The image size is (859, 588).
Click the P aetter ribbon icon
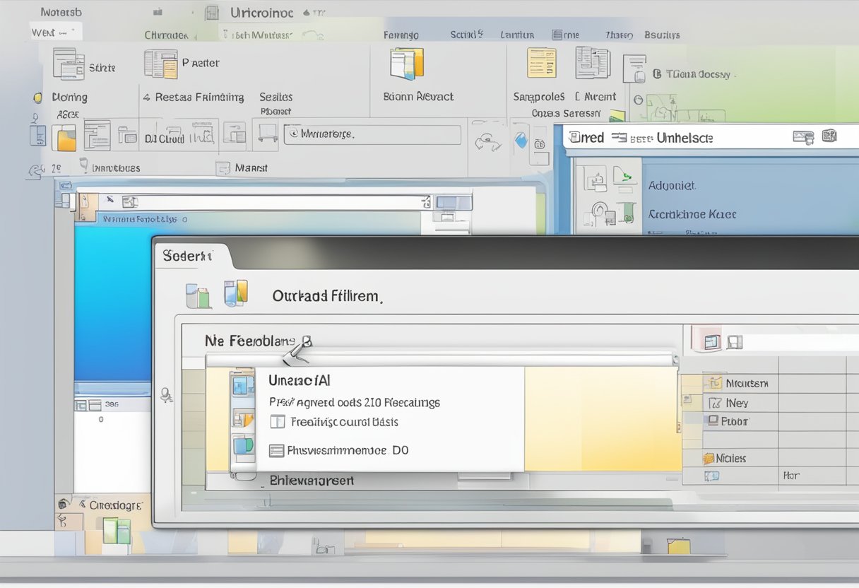coord(160,64)
